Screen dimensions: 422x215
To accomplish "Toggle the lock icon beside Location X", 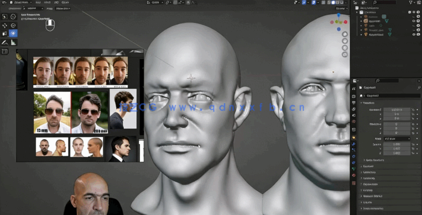I will click(x=413, y=110).
